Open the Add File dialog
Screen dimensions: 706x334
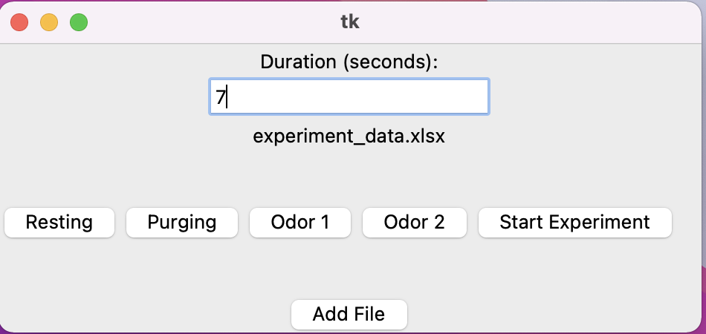point(349,314)
